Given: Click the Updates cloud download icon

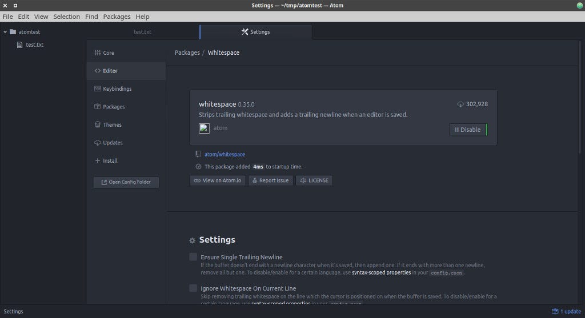Looking at the screenshot, I should (x=97, y=142).
